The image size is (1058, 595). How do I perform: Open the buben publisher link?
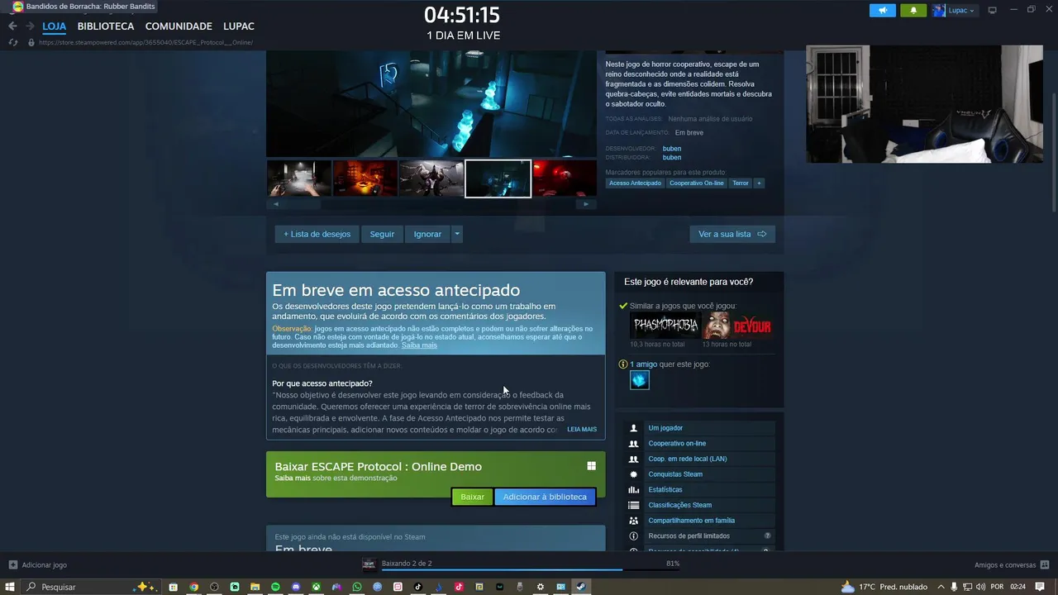pos(672,157)
